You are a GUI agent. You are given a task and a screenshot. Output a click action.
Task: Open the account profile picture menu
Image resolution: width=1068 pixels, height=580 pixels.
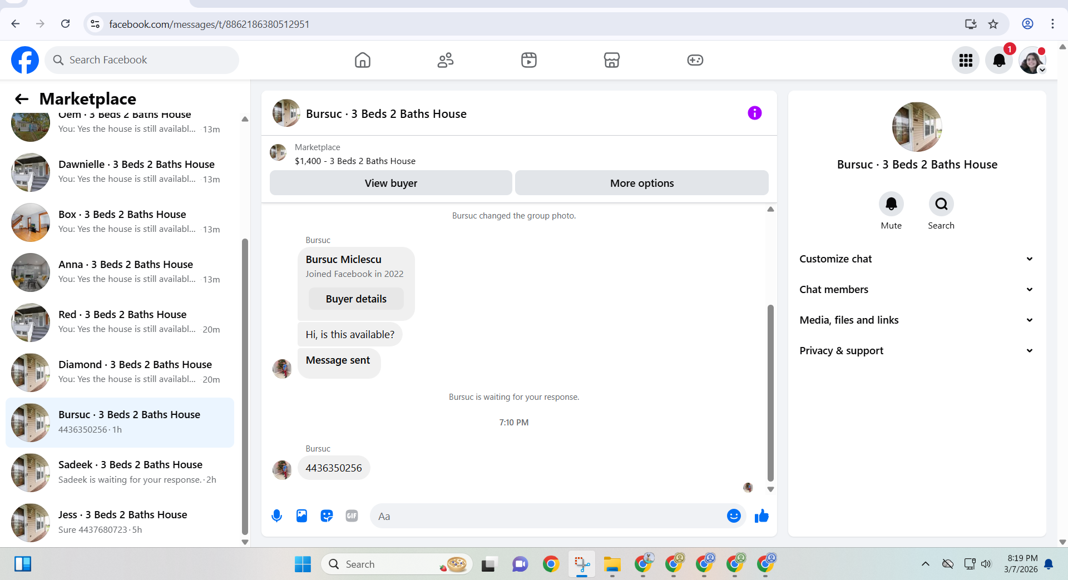click(1032, 60)
